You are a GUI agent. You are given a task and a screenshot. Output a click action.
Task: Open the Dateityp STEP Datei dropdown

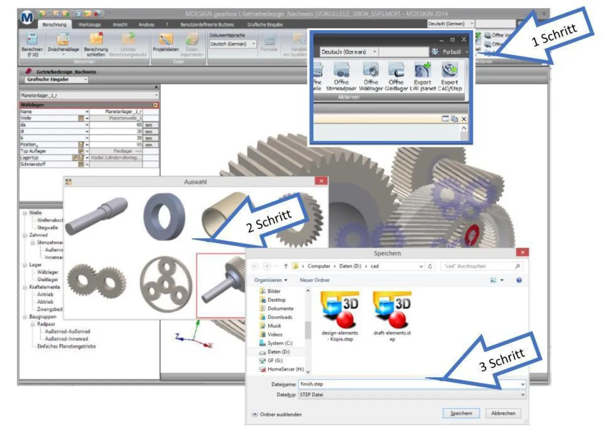(523, 395)
